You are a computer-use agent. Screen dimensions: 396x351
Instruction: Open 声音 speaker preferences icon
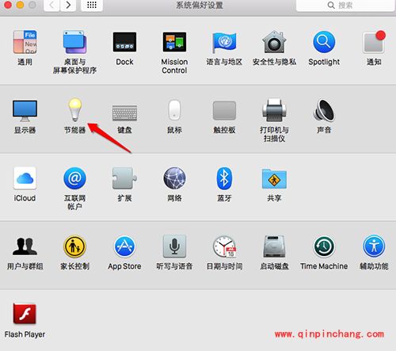[x=324, y=110]
